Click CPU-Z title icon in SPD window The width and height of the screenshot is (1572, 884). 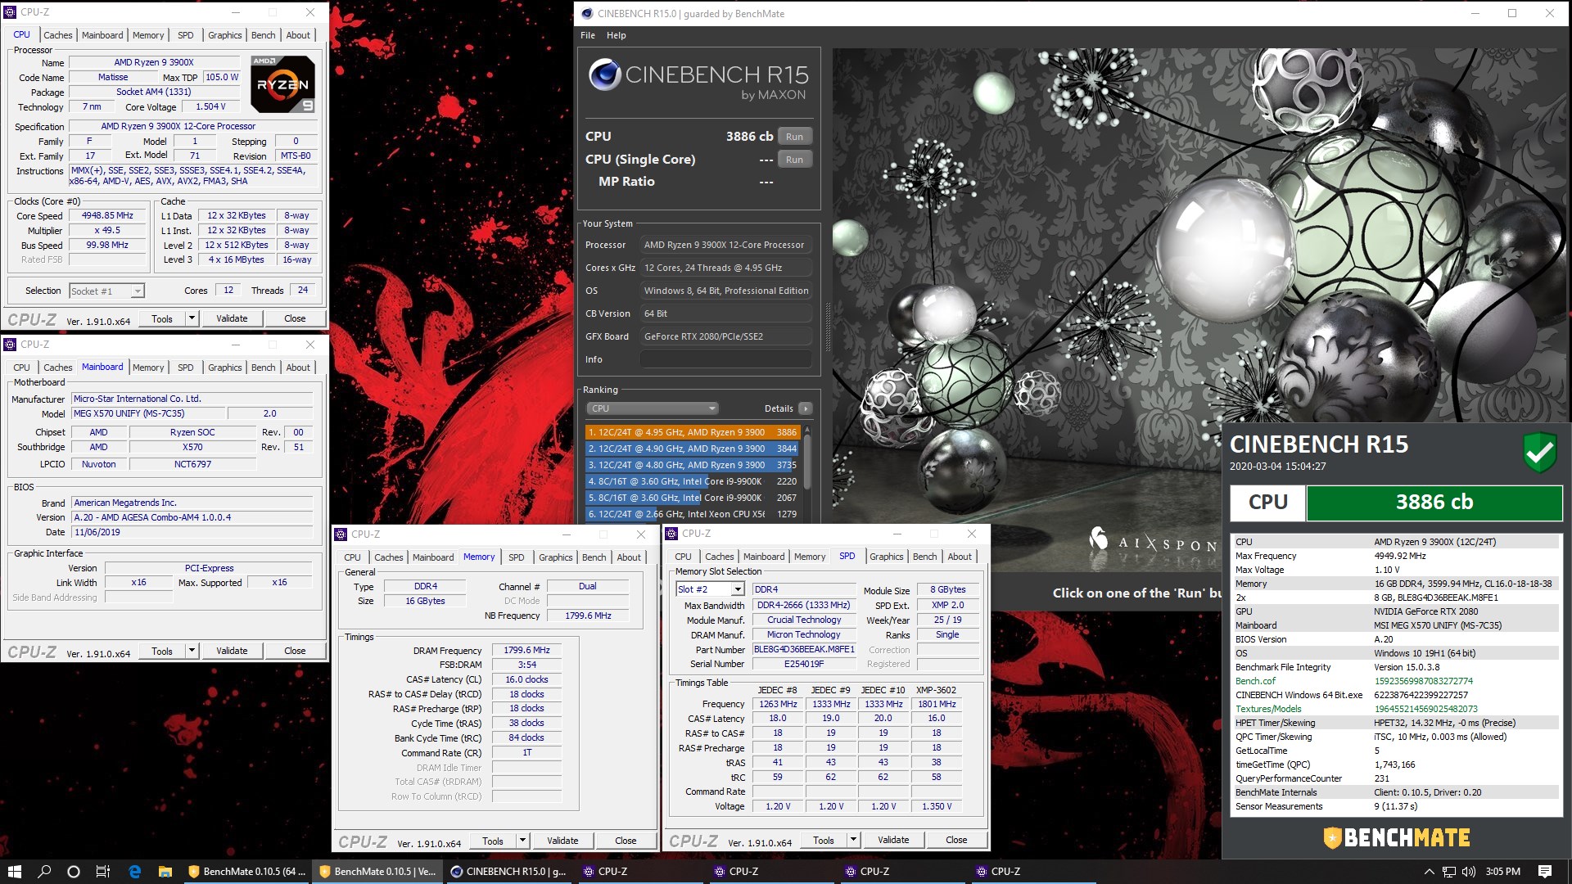[x=671, y=533]
